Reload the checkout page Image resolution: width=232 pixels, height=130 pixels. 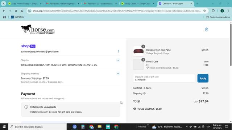point(16,11)
